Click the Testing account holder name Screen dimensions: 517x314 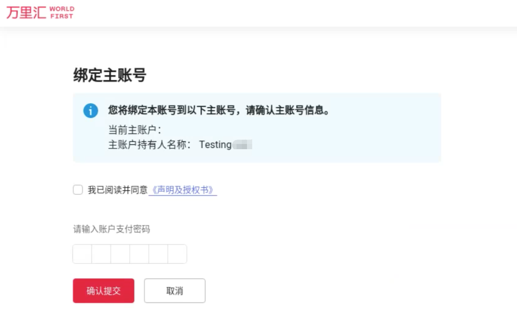click(215, 145)
